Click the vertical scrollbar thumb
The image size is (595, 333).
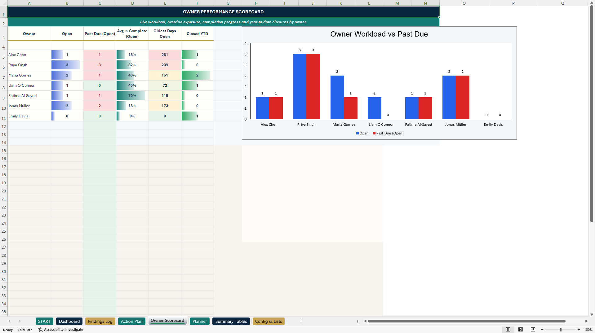(592, 114)
